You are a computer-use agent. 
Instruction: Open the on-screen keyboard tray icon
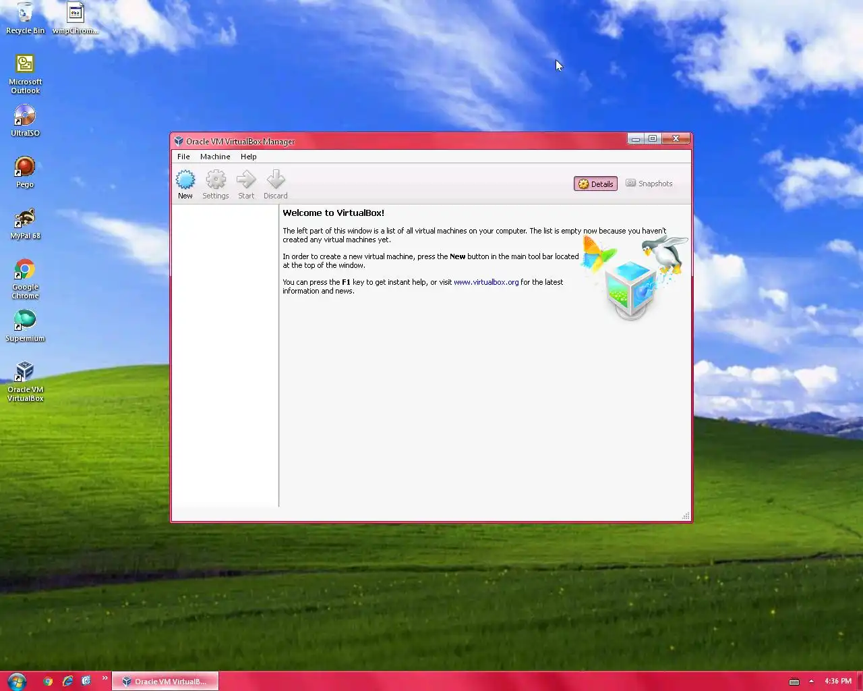coord(794,682)
